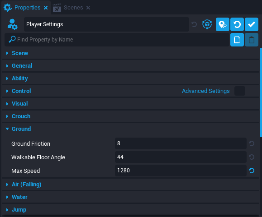Screen dimensions: 262x217
Task: Click the Walkable Floor Angle value field
Action: [181, 157]
